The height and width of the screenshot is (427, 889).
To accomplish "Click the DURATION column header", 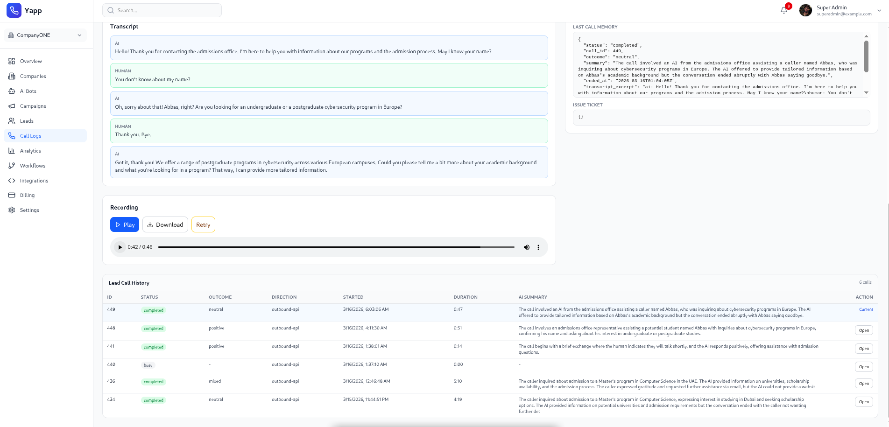I will point(466,297).
